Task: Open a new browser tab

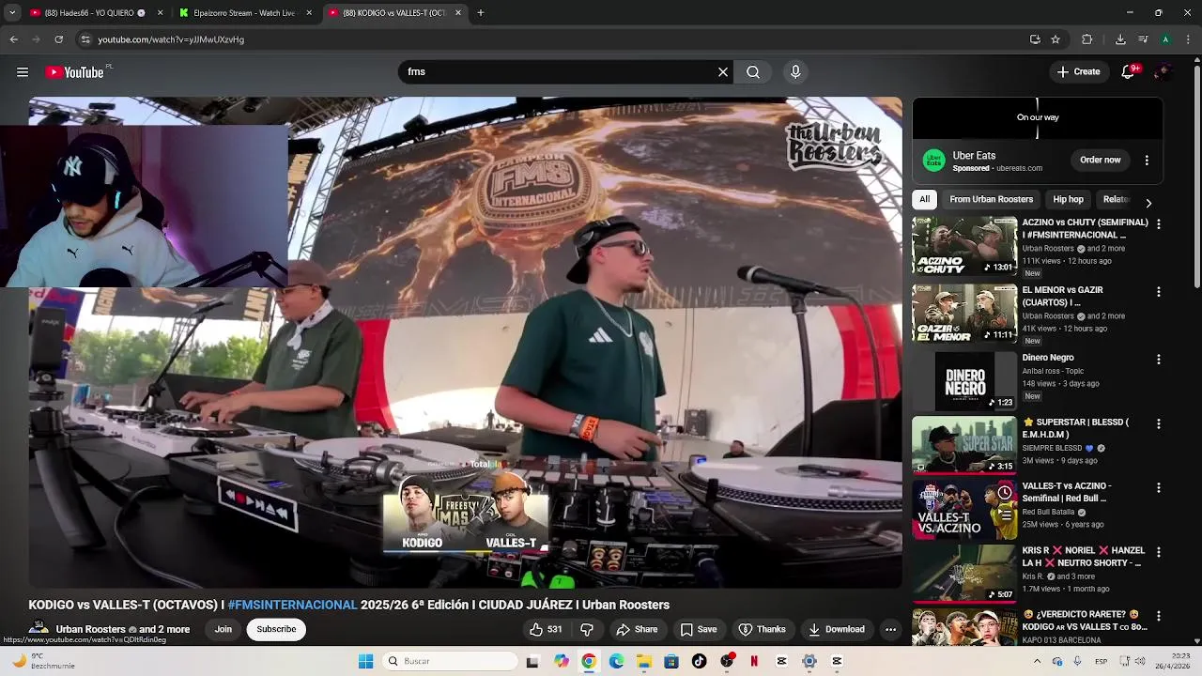Action: [x=480, y=13]
